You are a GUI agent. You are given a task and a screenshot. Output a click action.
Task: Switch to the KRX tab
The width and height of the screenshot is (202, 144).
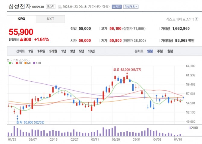21,19
